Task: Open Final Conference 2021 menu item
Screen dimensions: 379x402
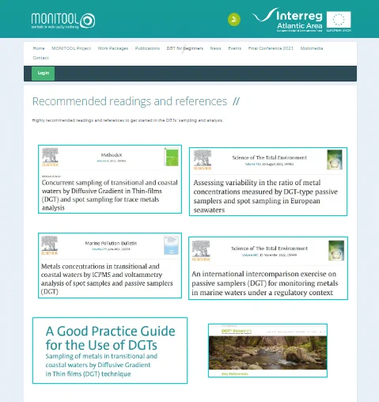Action: 271,48
